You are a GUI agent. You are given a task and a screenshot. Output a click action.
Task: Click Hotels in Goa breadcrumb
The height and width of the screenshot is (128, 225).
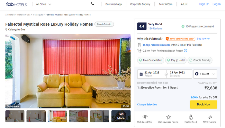click(x=24, y=15)
